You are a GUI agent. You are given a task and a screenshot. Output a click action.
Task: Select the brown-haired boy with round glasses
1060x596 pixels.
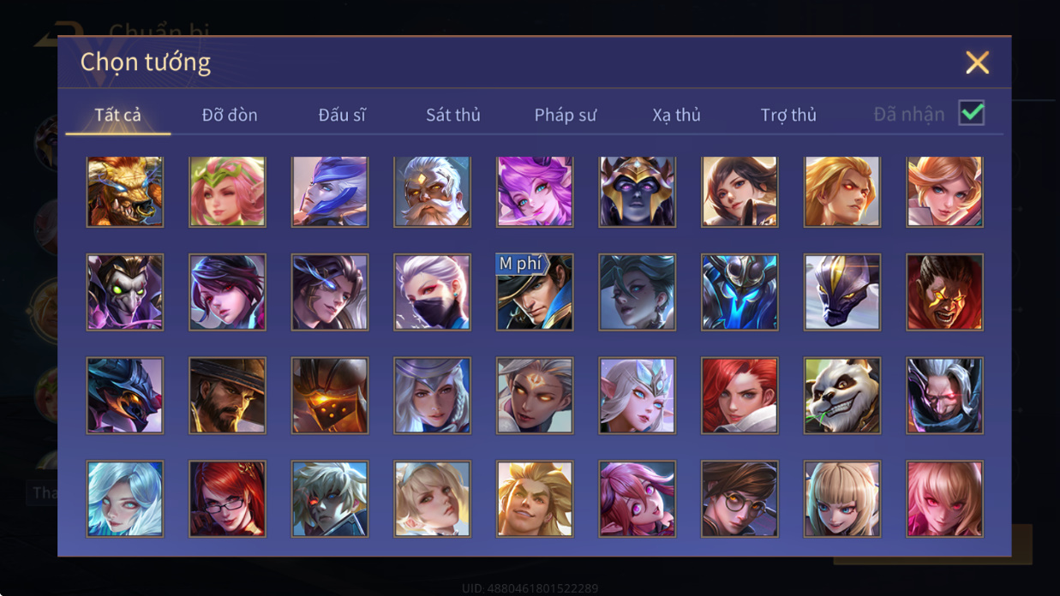(740, 499)
